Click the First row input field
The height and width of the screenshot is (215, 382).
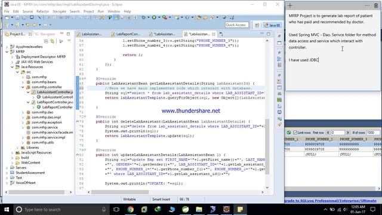click(338, 133)
